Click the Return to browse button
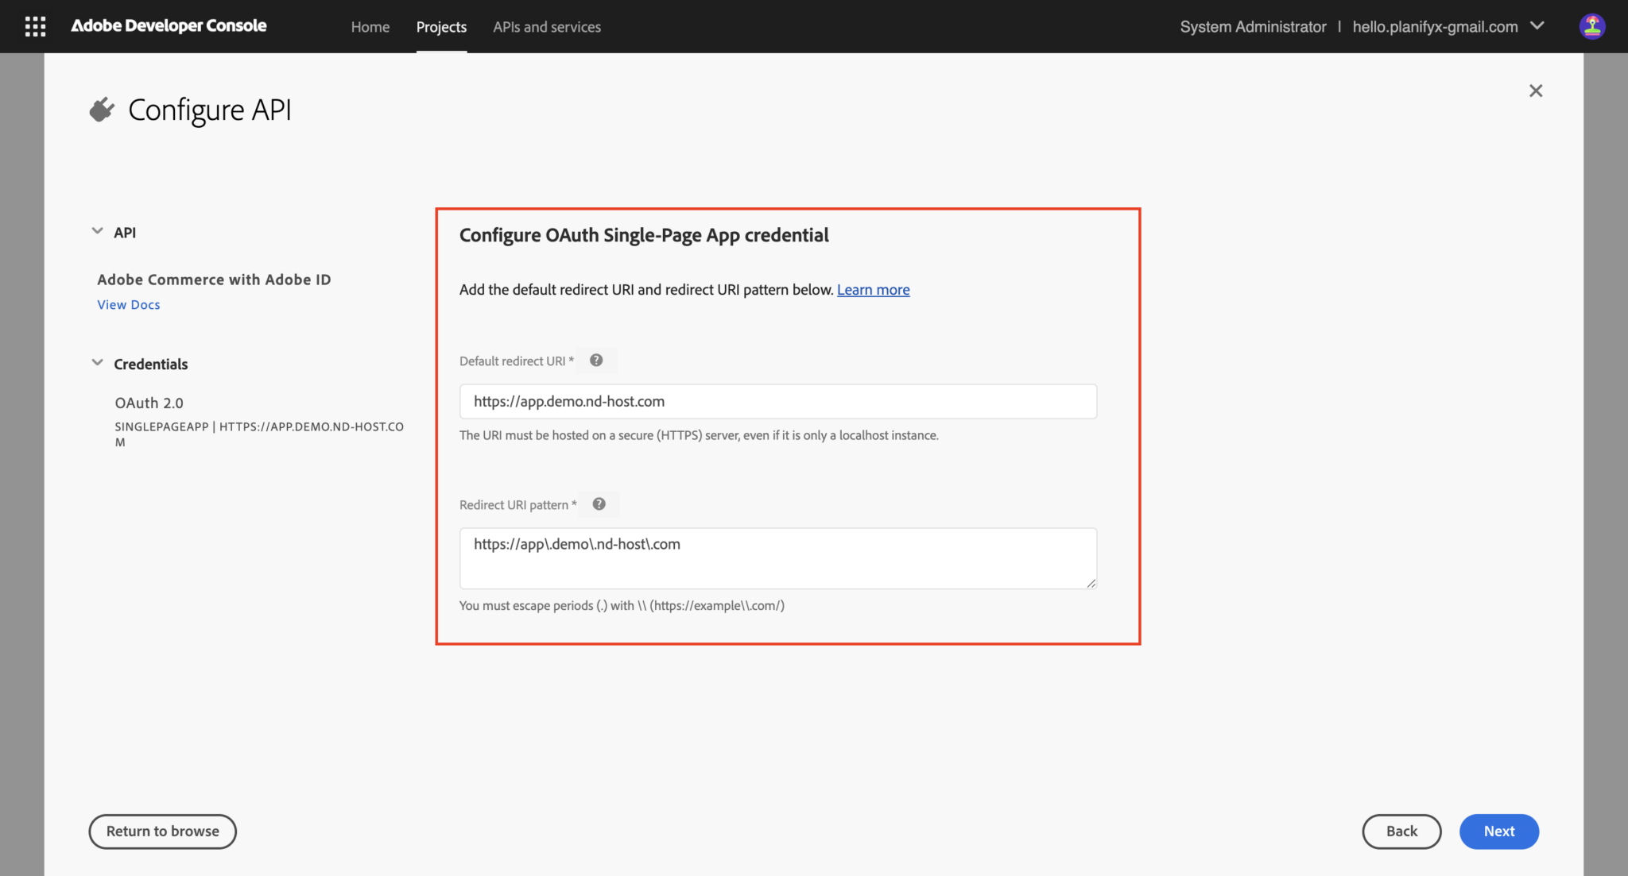Screen dimensions: 1628x876 [x=163, y=832]
